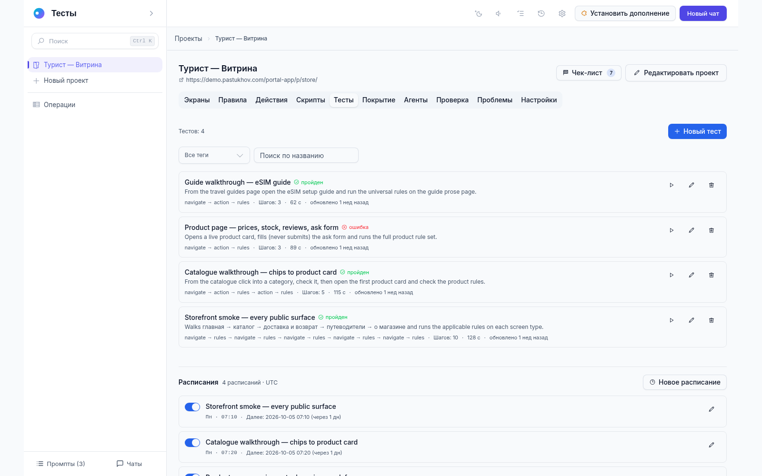Collapse the sidebar with the chevron
This screenshot has width=762, height=476.
pos(151,13)
